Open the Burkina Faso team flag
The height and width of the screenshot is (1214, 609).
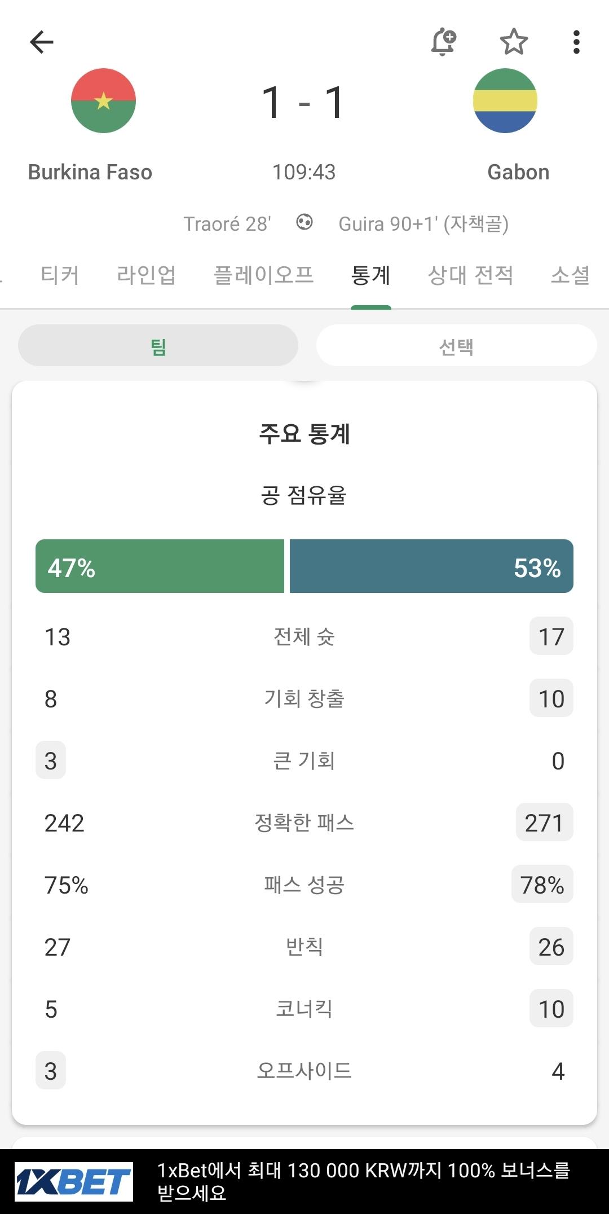tap(103, 101)
